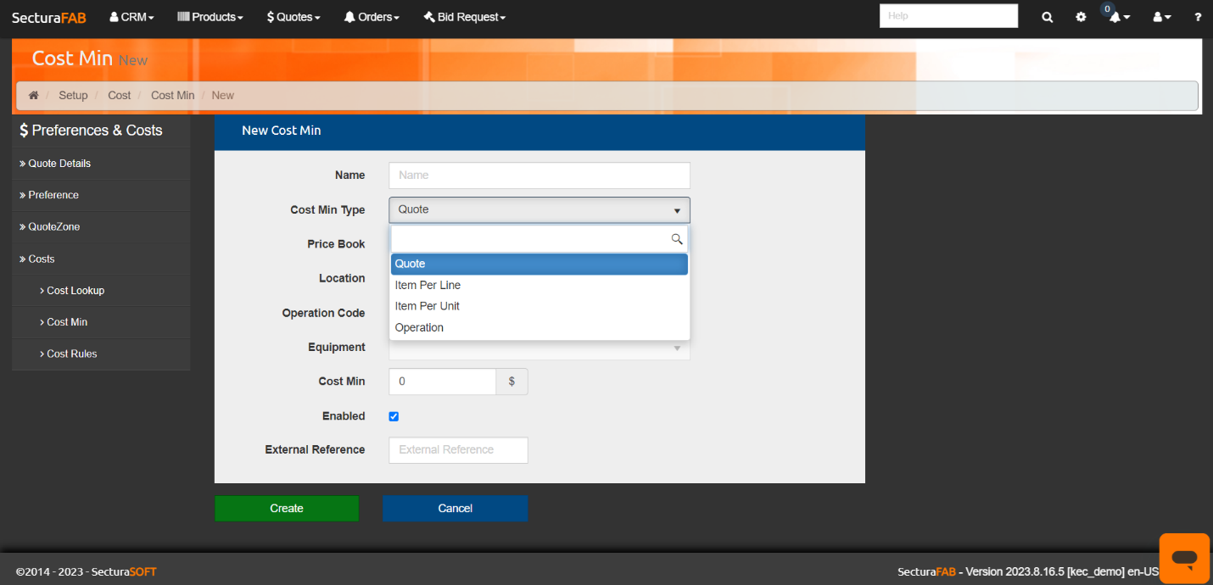This screenshot has height=585, width=1213.
Task: Focus the External Reference field
Action: pyautogui.click(x=458, y=450)
